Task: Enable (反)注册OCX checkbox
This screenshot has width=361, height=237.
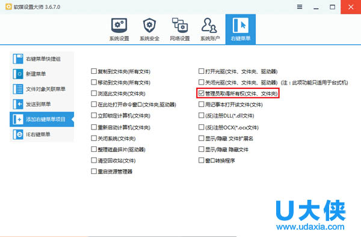Action: 201,127
